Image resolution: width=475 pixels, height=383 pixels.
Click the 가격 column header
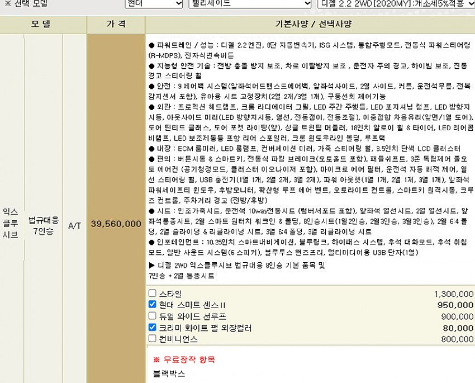click(x=116, y=25)
